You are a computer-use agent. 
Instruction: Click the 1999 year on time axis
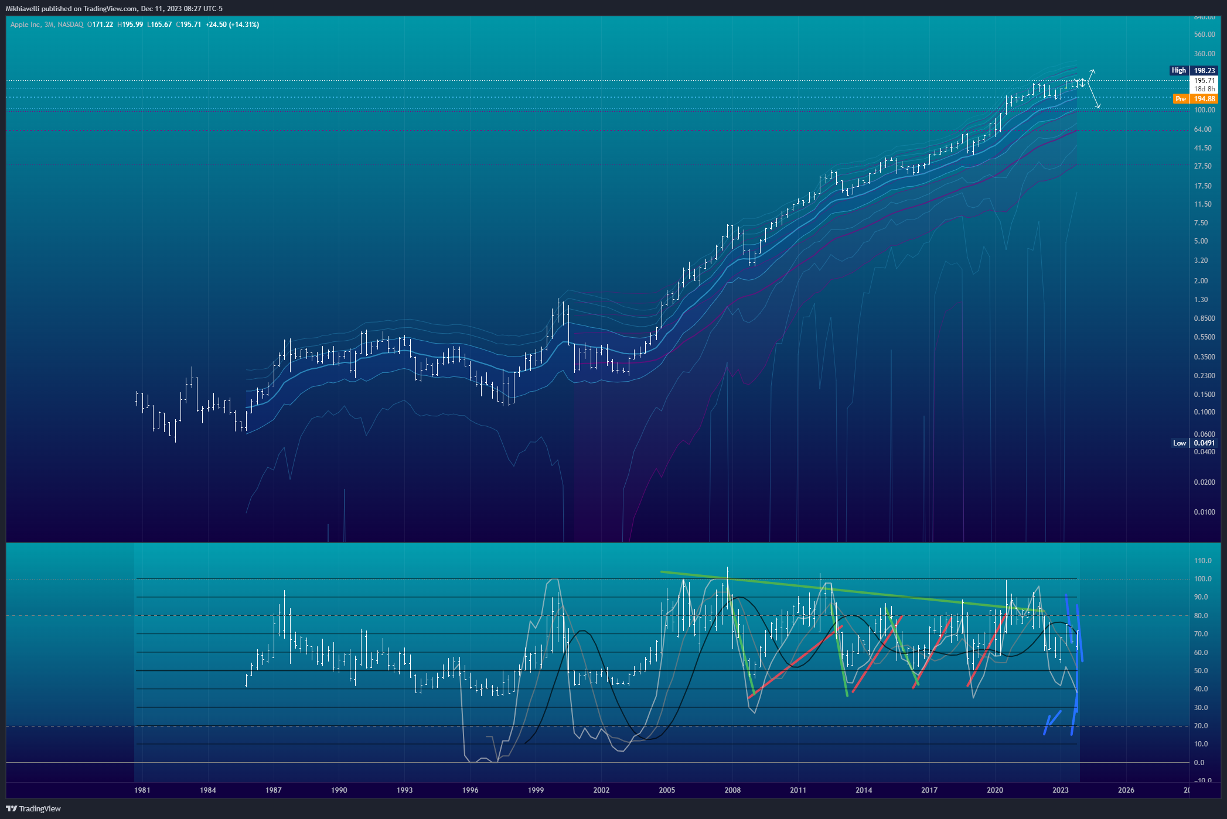tap(536, 790)
